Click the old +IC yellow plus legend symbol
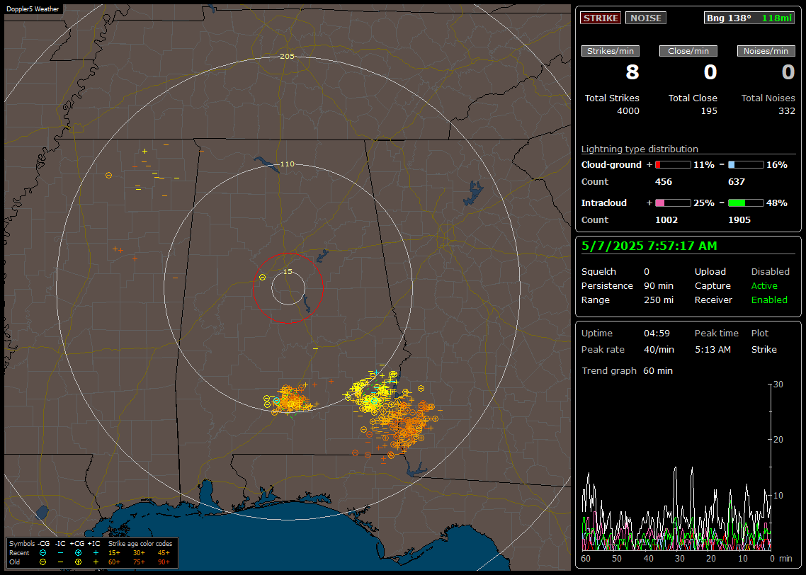Image resolution: width=806 pixels, height=575 pixels. (x=96, y=562)
